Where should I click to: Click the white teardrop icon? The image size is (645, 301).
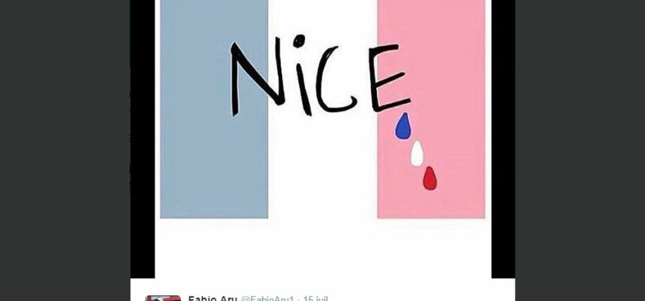[x=417, y=154]
